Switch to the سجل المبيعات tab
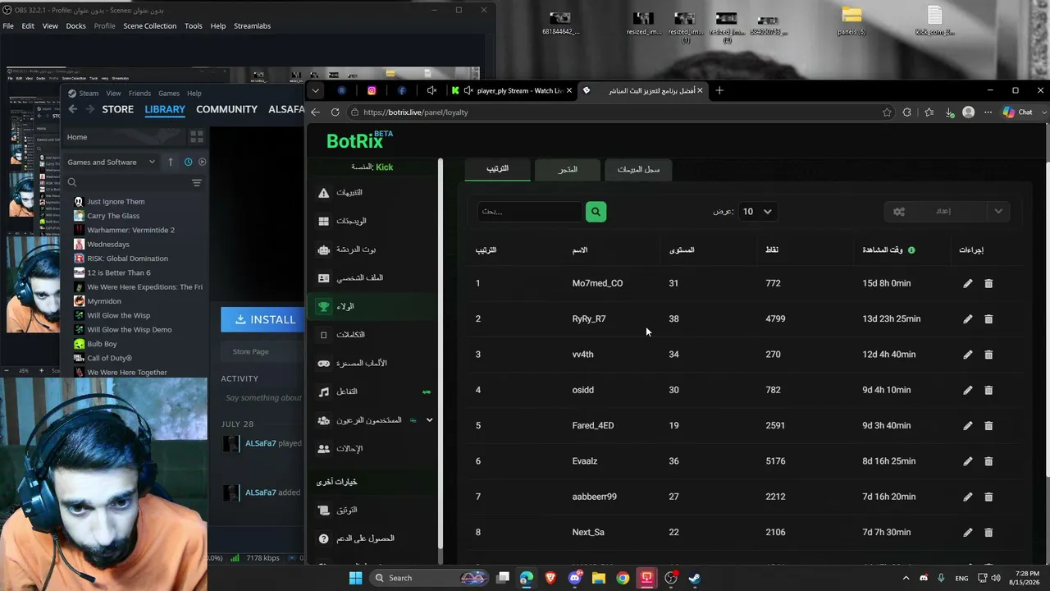Image resolution: width=1050 pixels, height=591 pixels. pyautogui.click(x=638, y=169)
